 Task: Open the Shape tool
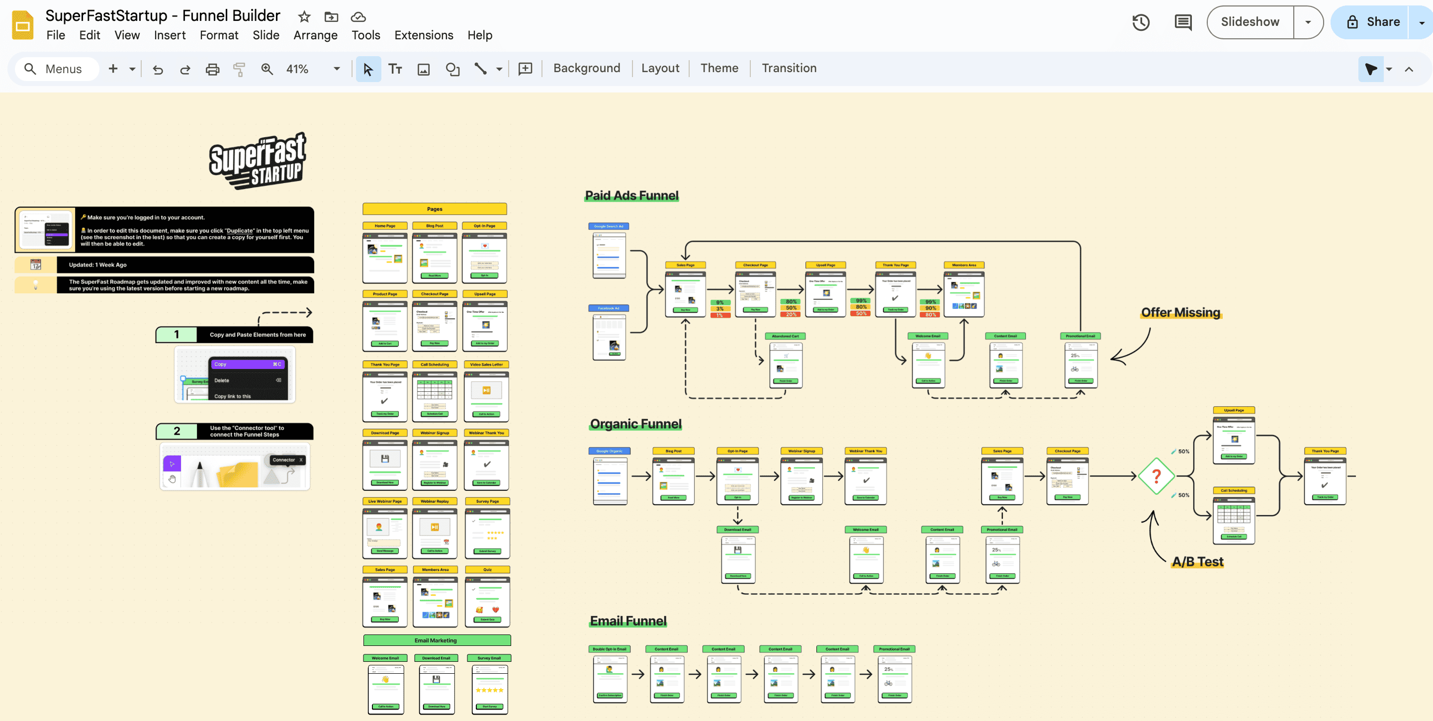(x=453, y=69)
